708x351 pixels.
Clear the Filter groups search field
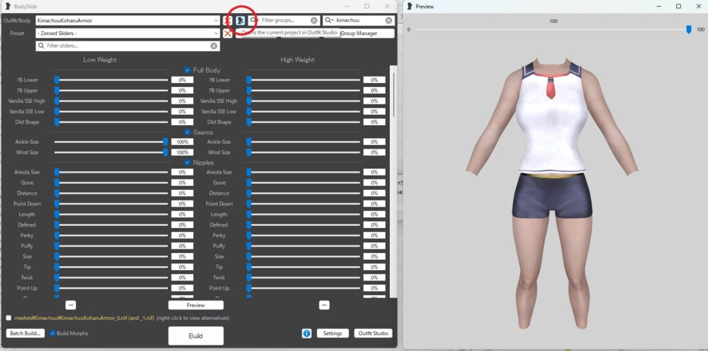coord(314,21)
